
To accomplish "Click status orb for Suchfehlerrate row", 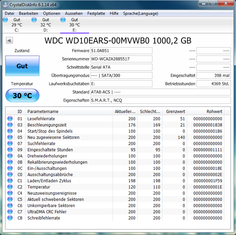I will pos(10,143).
